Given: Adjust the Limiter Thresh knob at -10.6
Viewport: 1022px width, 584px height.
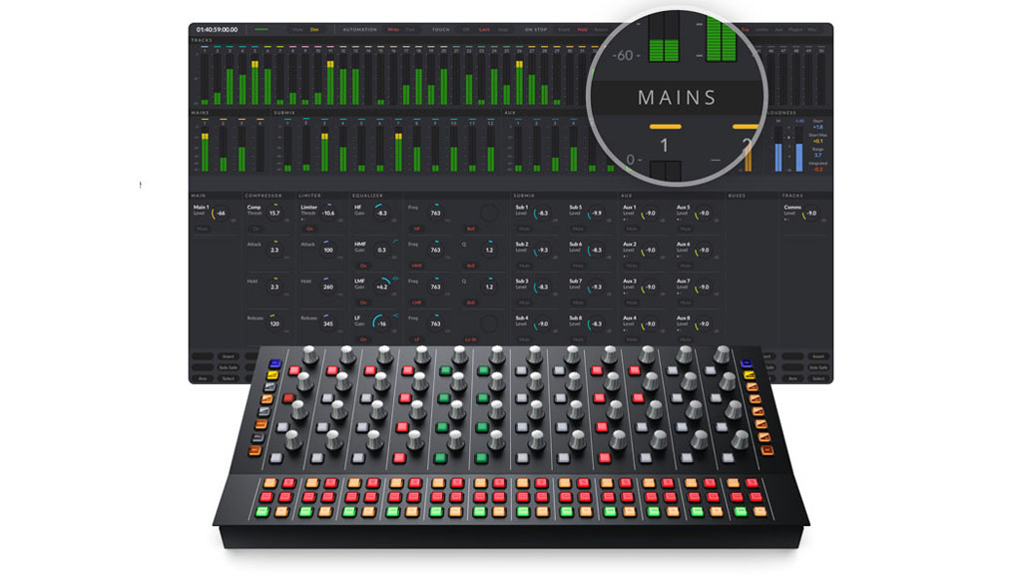Looking at the screenshot, I should coord(328,213).
